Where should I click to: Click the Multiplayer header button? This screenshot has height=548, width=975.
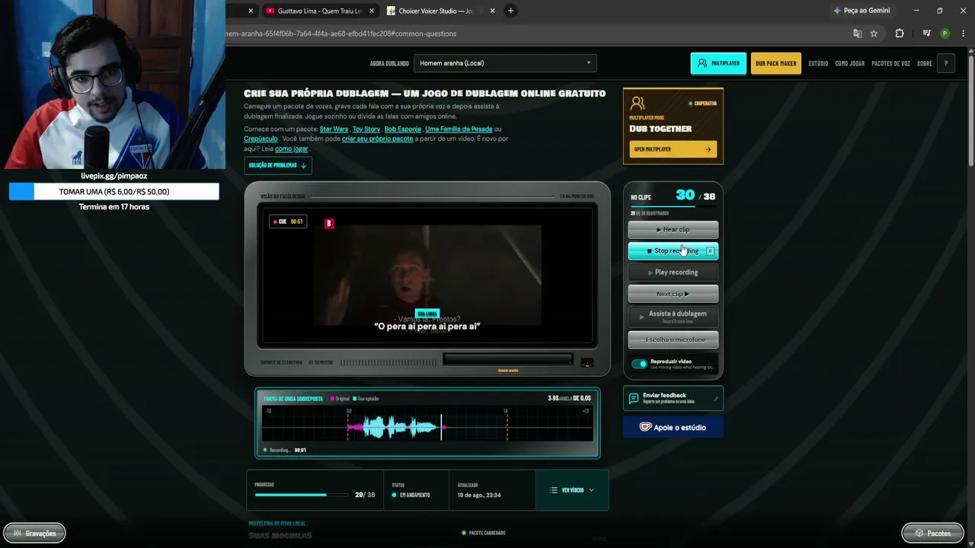[x=718, y=63]
